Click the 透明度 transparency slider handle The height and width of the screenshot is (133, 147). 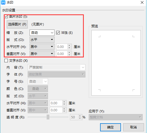[48, 117]
